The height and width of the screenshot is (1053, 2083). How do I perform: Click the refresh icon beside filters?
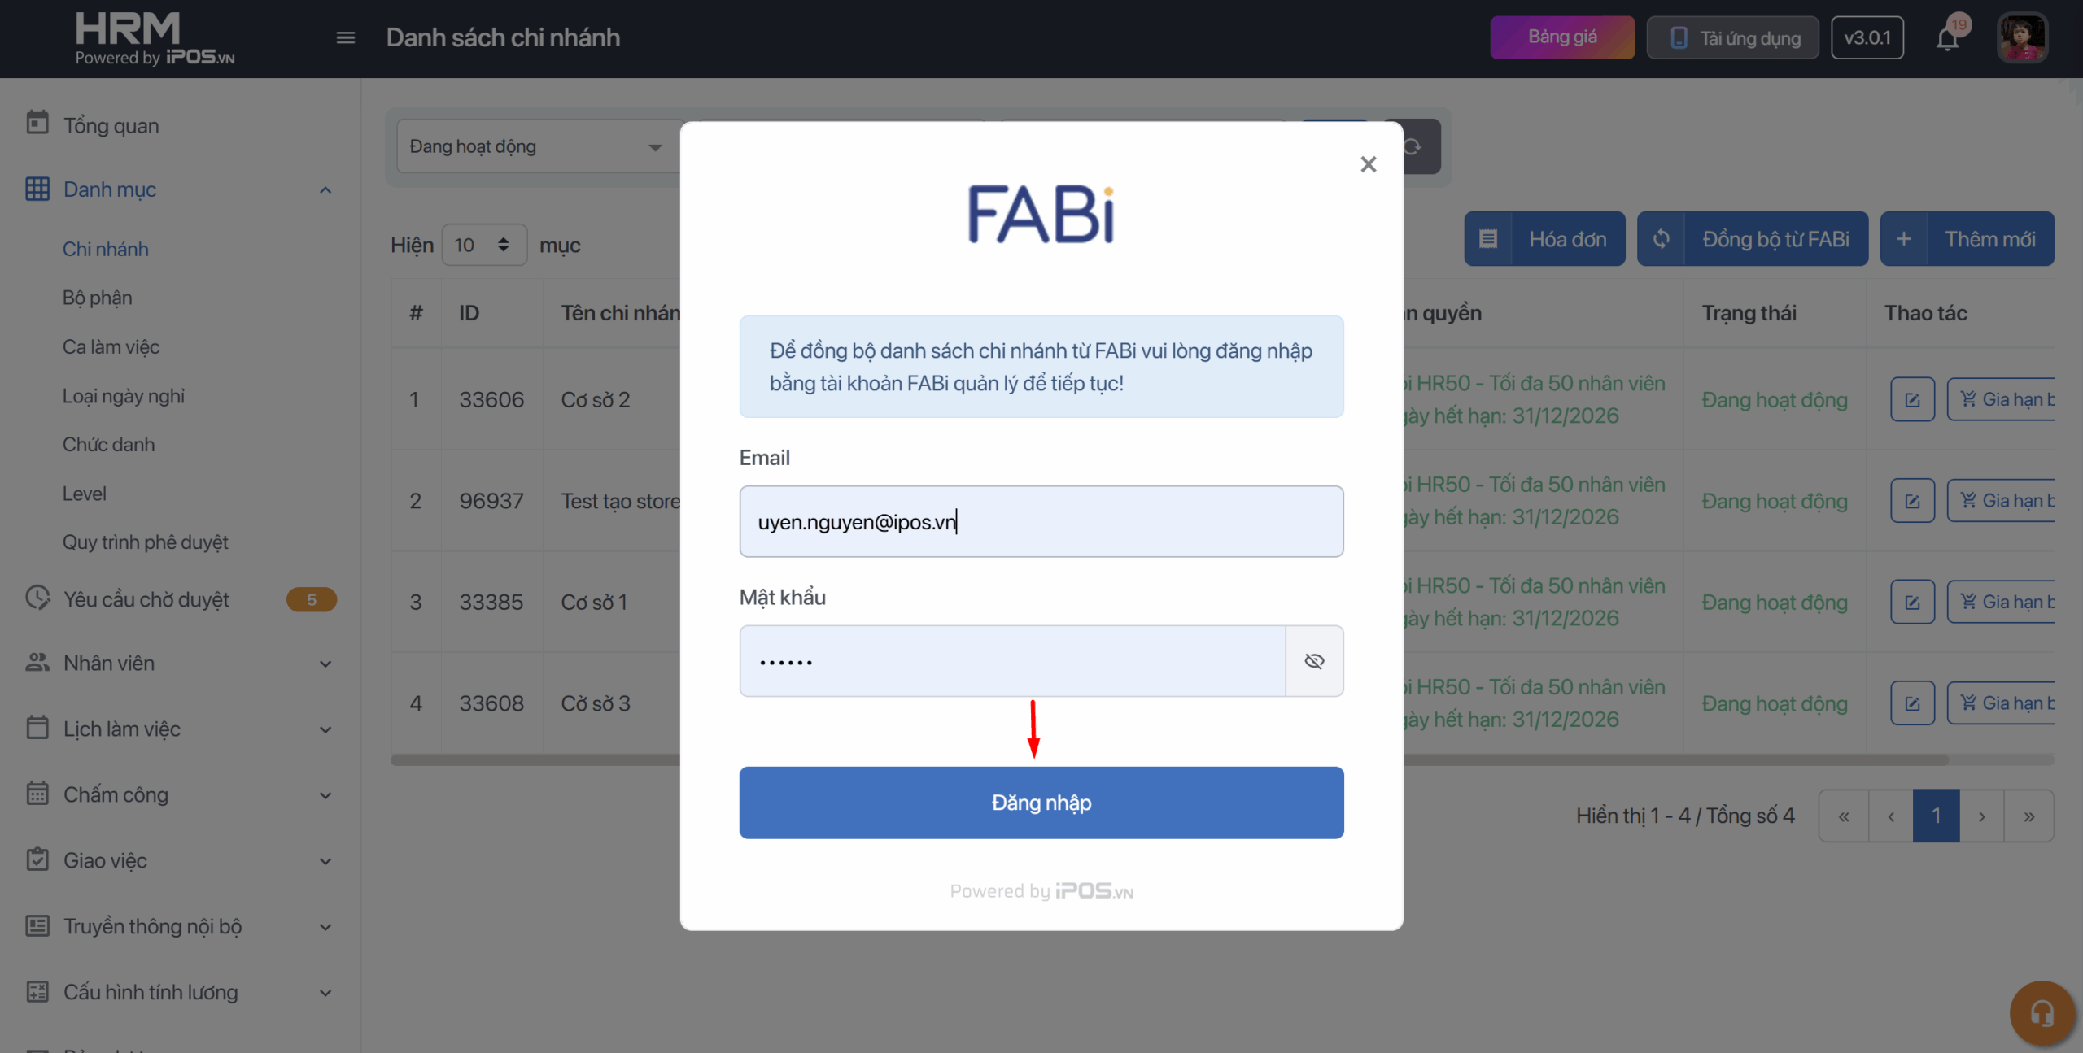pos(1414,146)
